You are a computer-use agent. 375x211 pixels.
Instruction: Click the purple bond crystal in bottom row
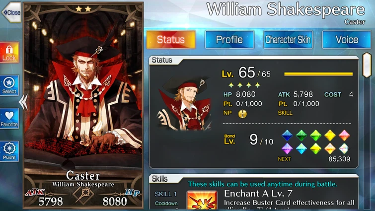point(287,148)
